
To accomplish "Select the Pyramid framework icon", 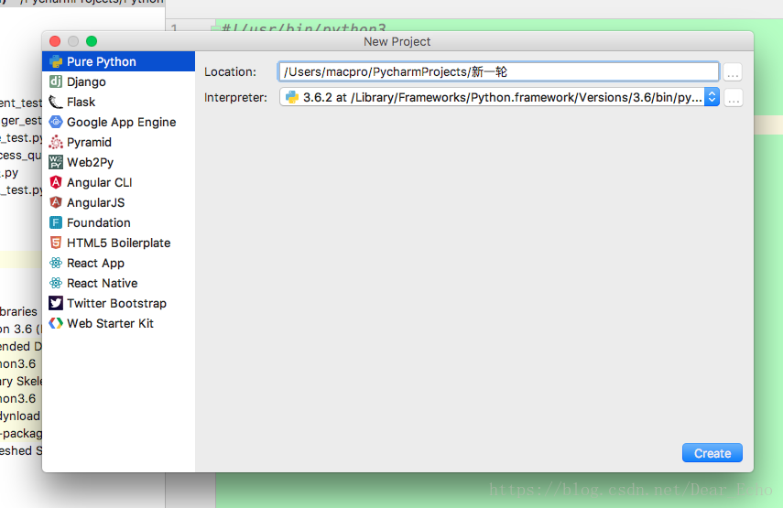I will (x=56, y=142).
